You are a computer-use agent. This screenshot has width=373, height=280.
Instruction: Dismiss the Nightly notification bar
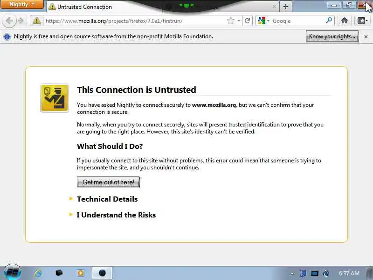pyautogui.click(x=366, y=37)
